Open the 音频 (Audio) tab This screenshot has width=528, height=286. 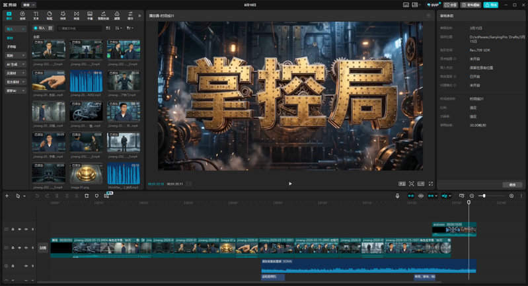[x=22, y=15]
